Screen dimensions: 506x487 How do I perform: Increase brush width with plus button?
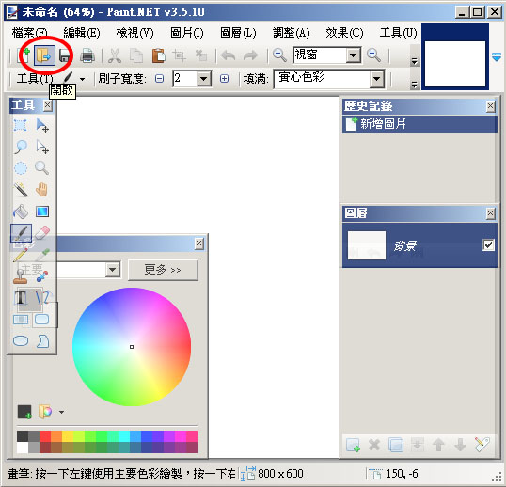224,79
